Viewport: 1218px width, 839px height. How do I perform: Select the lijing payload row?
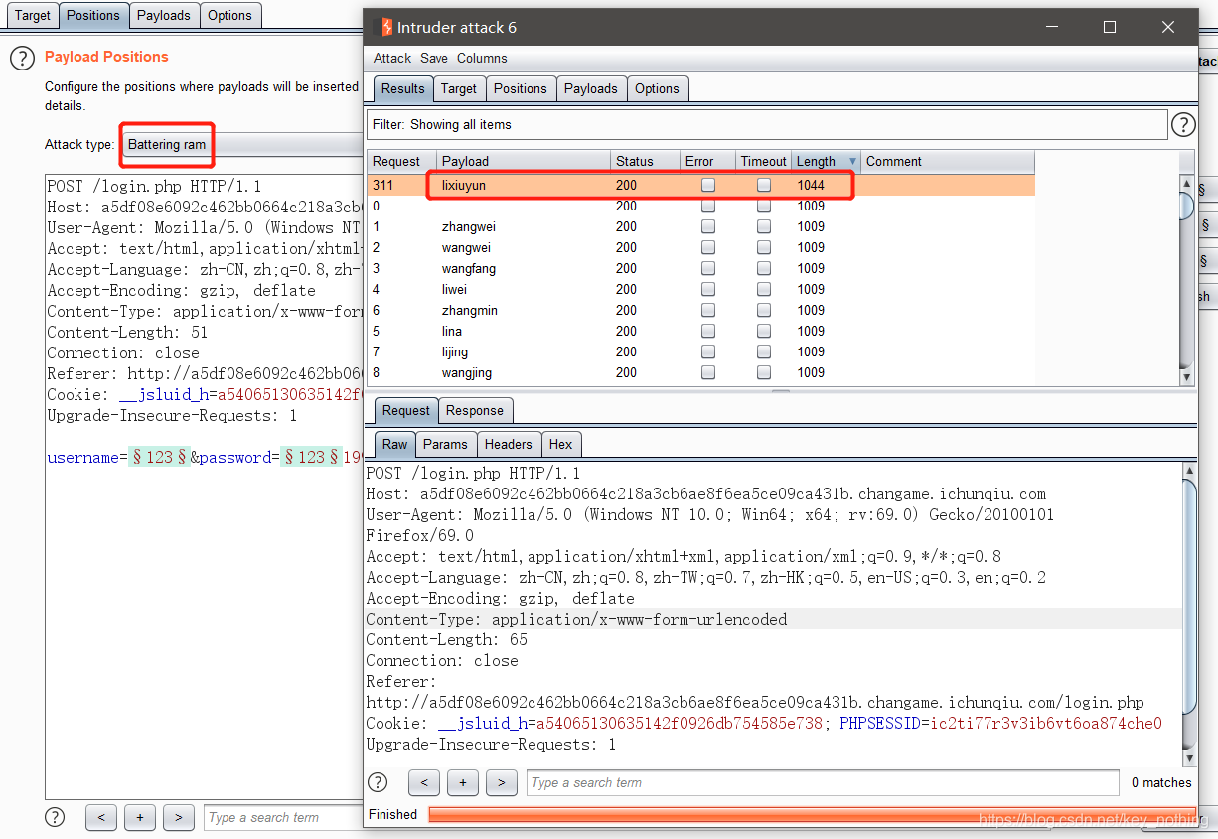click(700, 351)
